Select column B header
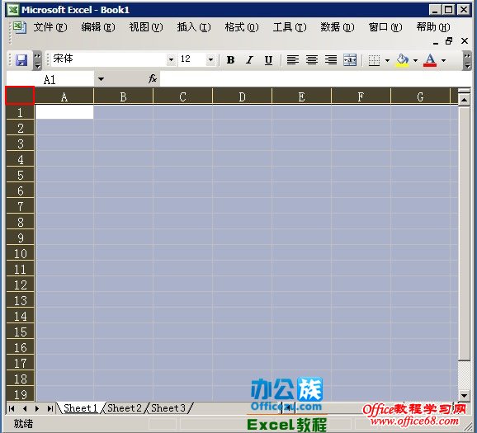This screenshot has width=477, height=433. click(x=123, y=96)
